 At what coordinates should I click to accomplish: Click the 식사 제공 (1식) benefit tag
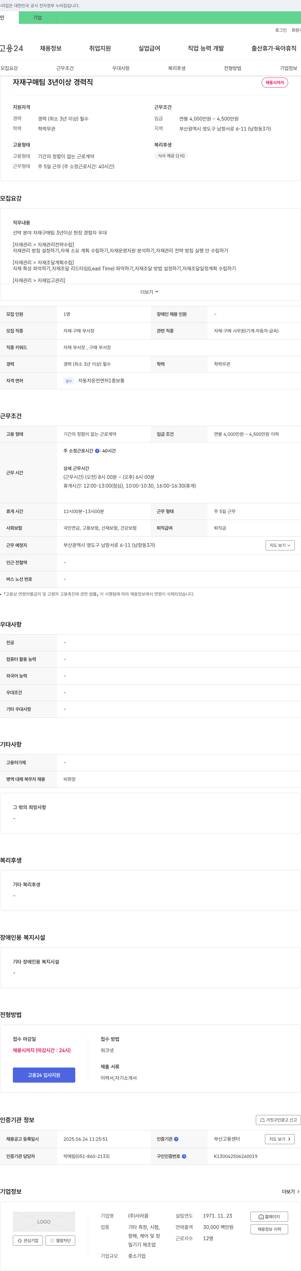click(x=172, y=155)
